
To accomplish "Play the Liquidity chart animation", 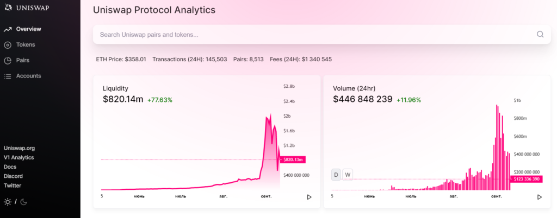I will (309, 197).
